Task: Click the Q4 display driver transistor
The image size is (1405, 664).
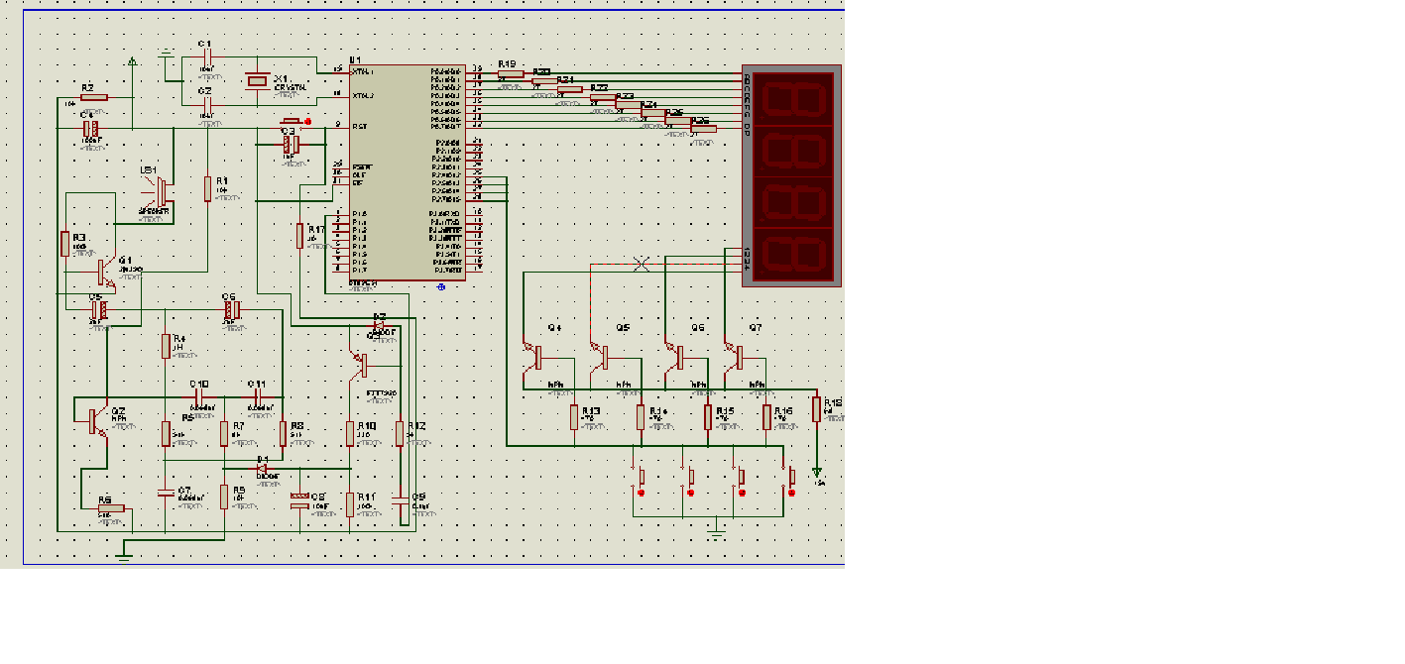Action: click(533, 357)
